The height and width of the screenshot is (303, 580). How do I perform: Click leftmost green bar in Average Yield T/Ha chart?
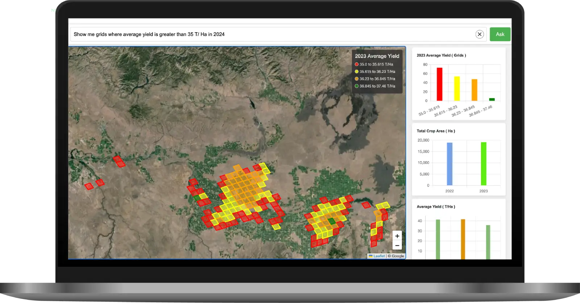tap(438, 238)
